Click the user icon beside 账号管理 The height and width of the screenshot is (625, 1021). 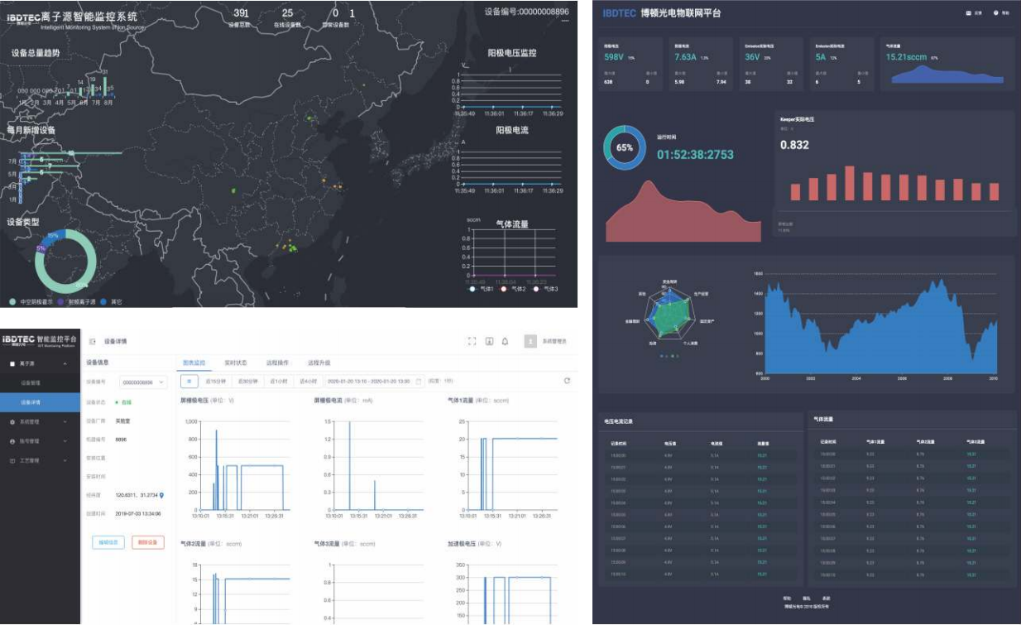tap(12, 441)
